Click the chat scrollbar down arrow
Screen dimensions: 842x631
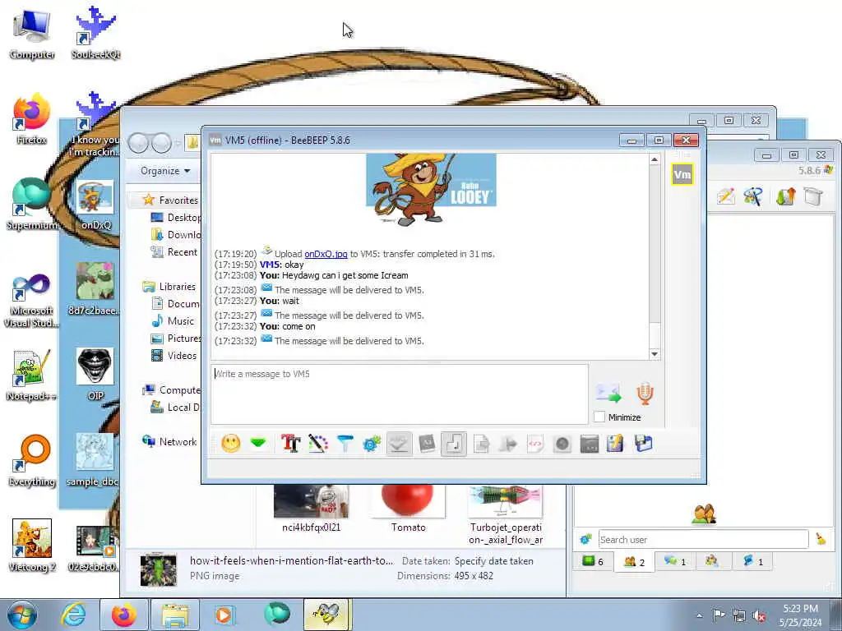[x=655, y=353]
